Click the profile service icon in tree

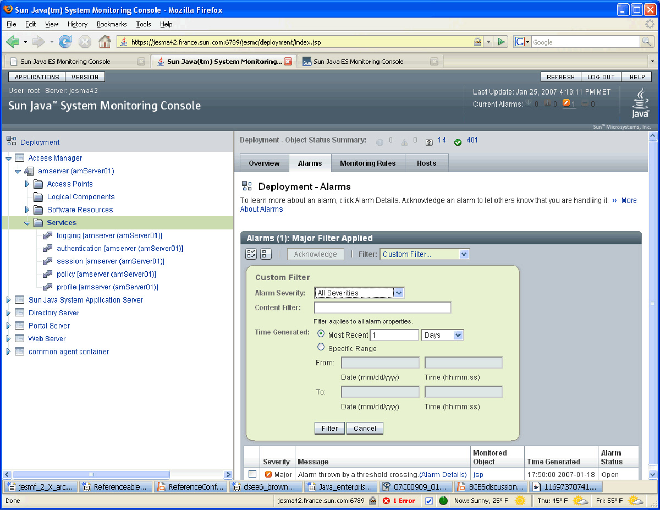pyautogui.click(x=47, y=287)
